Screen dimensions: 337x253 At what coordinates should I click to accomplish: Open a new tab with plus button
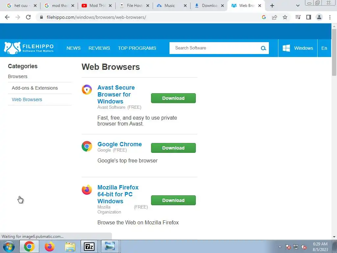tap(272, 6)
